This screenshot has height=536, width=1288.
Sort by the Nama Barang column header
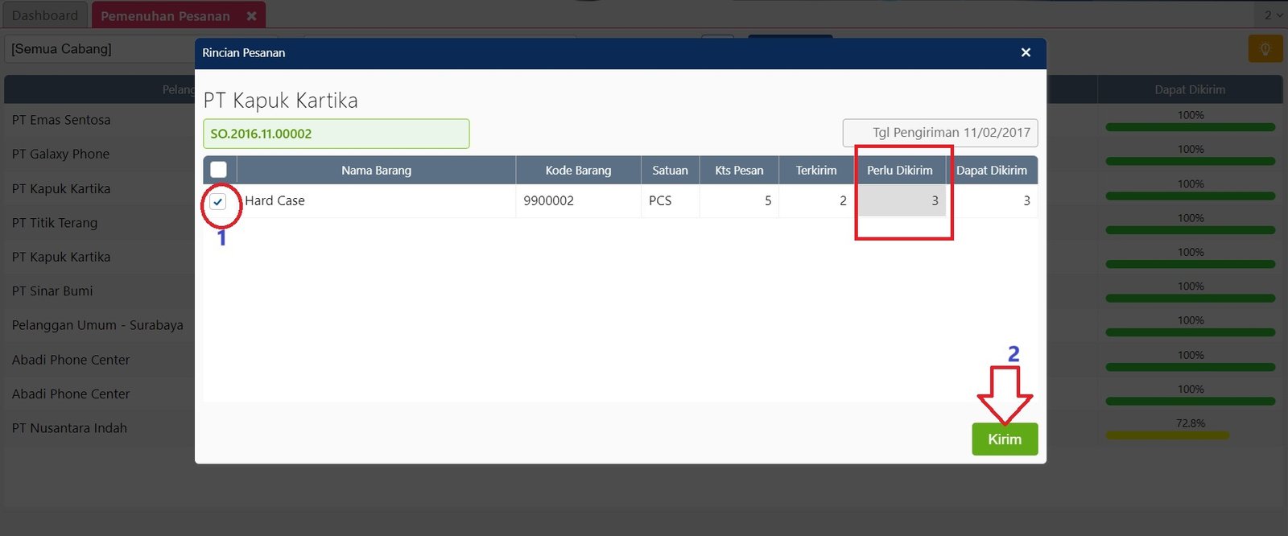376,171
